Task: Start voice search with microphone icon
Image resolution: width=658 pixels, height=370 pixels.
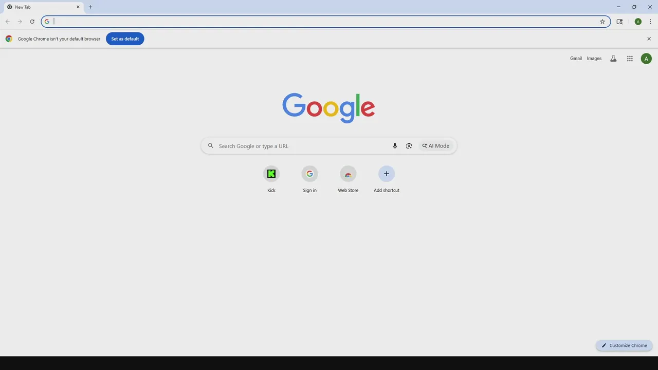Action: 395,146
